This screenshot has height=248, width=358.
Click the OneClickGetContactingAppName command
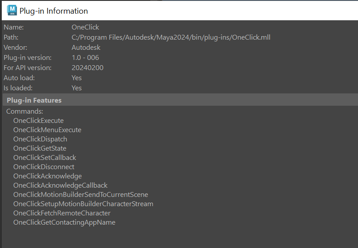[x=64, y=222]
